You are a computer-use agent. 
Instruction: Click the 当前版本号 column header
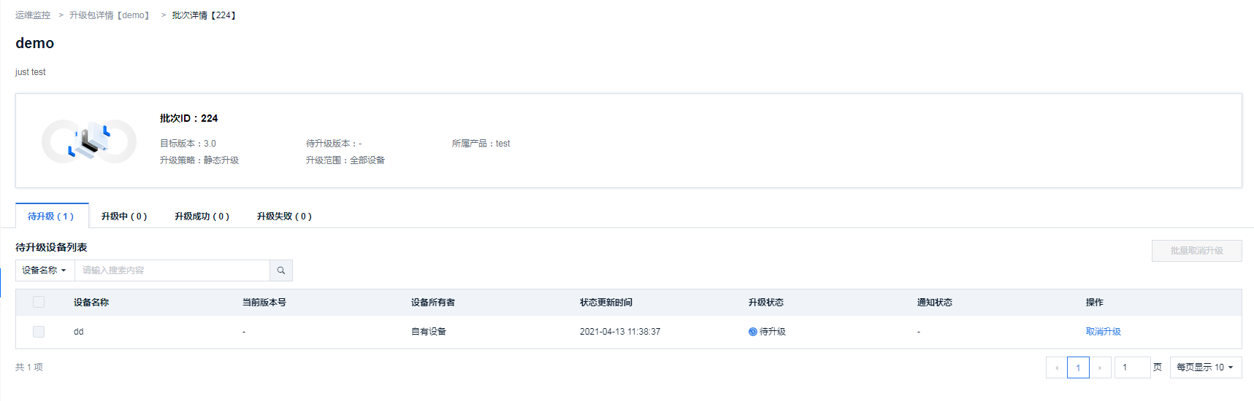coord(264,303)
